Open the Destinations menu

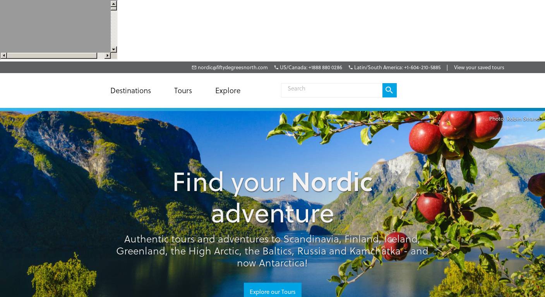click(130, 91)
